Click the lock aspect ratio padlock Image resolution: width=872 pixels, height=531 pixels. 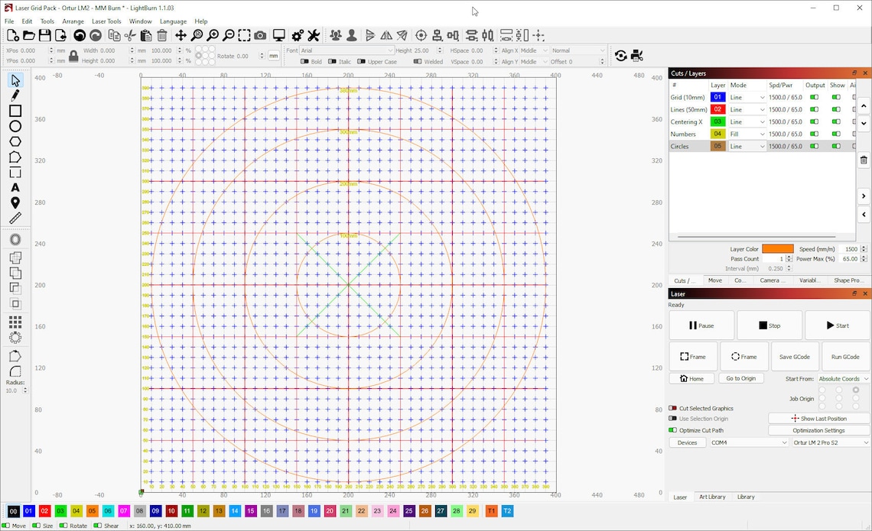(x=73, y=56)
